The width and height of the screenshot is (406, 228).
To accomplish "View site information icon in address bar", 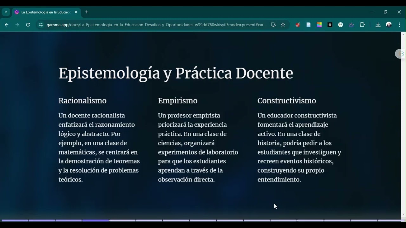I will (41, 25).
